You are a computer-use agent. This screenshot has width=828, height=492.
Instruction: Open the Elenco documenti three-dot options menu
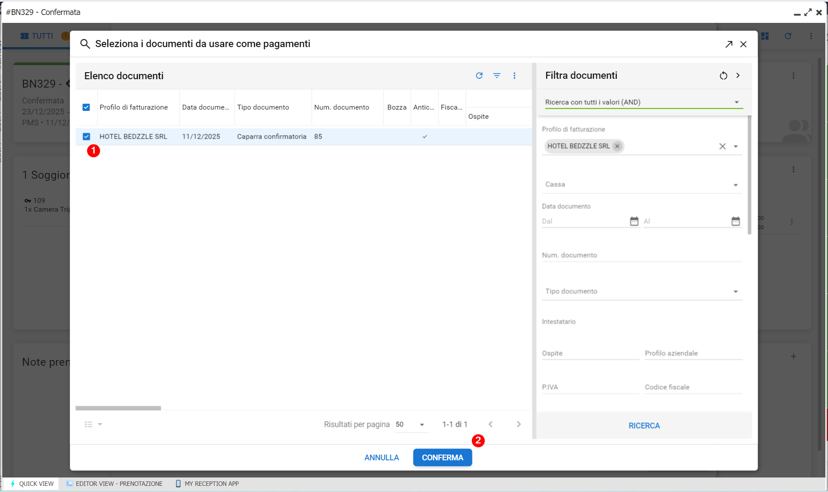(514, 76)
